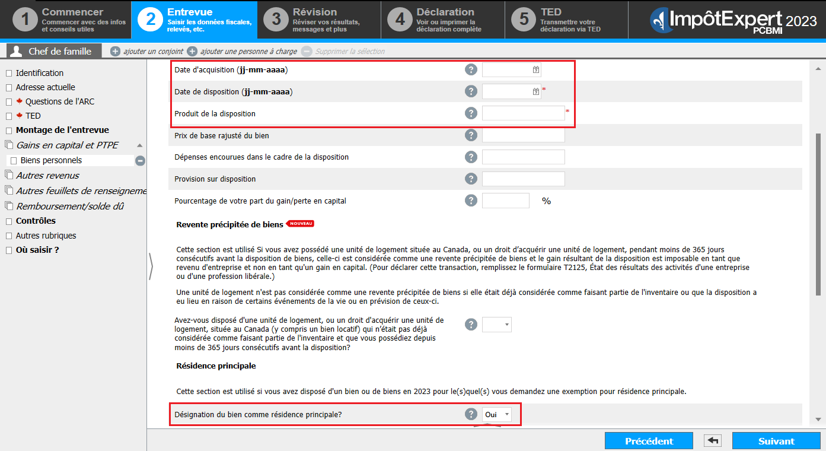Open help for Dépenses encourues field
Image resolution: width=826 pixels, height=451 pixels.
point(471,157)
